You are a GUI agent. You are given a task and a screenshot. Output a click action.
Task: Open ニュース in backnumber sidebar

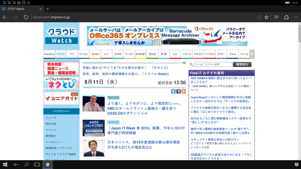click(51, 118)
